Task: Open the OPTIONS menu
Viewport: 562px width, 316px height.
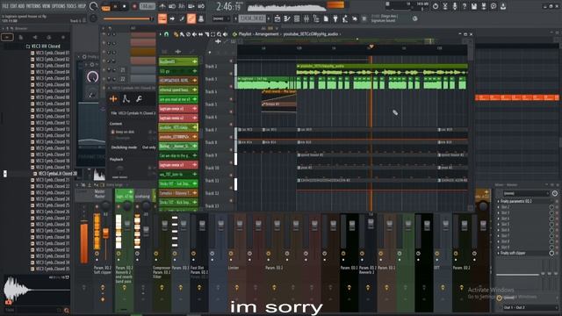Action: pyautogui.click(x=59, y=6)
